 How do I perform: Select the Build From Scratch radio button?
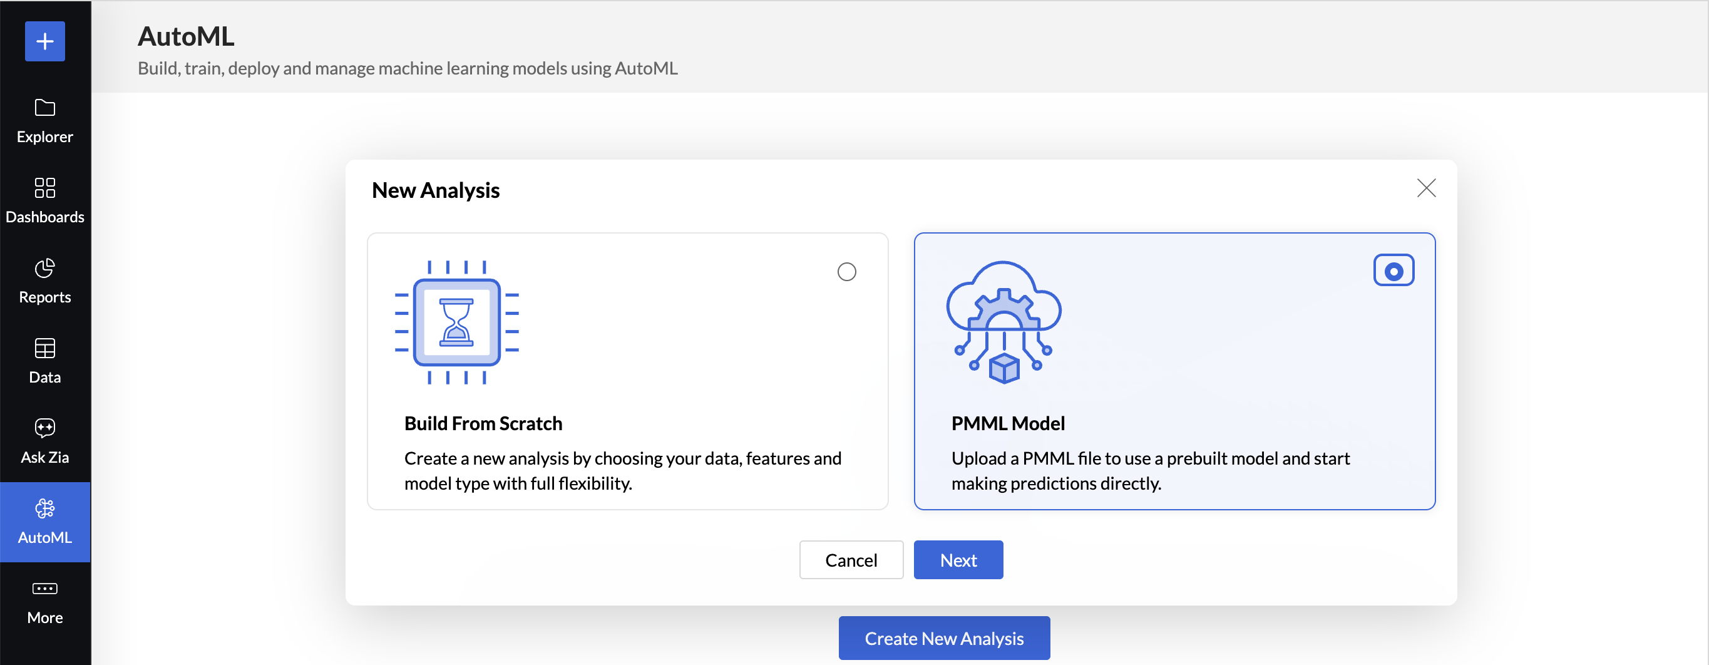pos(846,272)
